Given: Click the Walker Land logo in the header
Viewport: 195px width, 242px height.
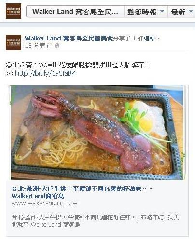Looking at the screenshot, I should click(x=14, y=11).
